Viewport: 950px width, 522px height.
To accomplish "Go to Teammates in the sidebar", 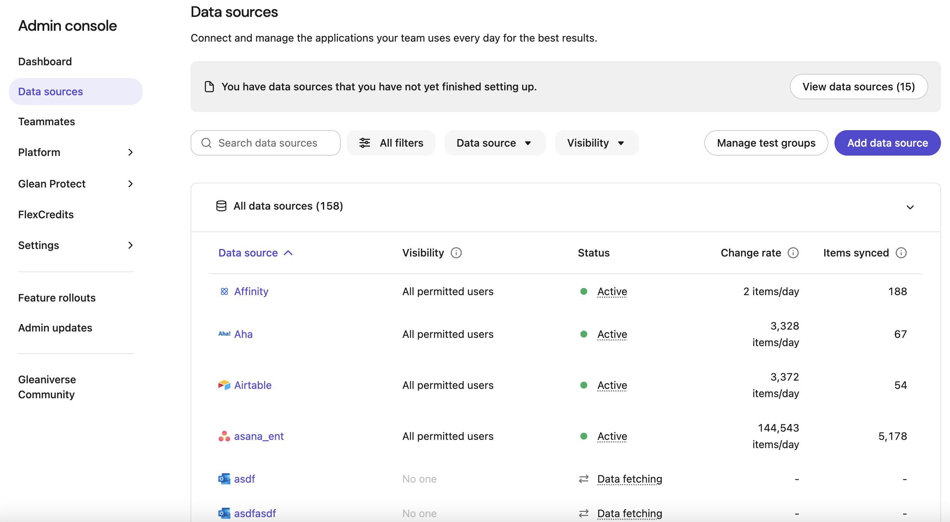I will [47, 121].
